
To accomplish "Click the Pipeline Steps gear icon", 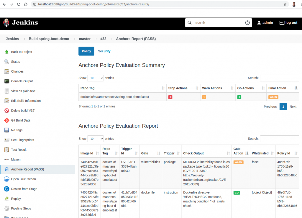I will tap(6, 208).
